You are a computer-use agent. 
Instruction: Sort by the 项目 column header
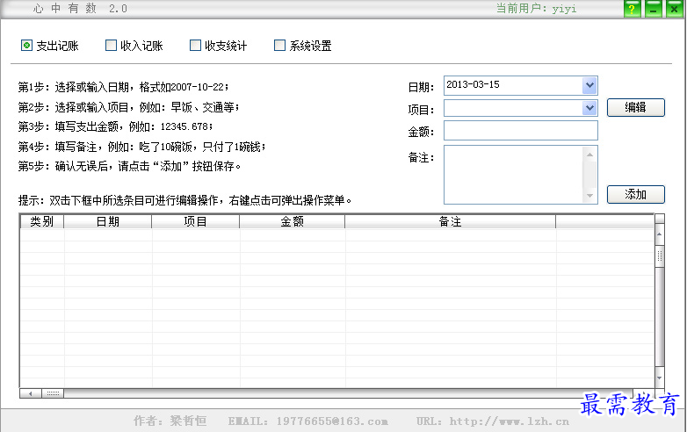(195, 221)
